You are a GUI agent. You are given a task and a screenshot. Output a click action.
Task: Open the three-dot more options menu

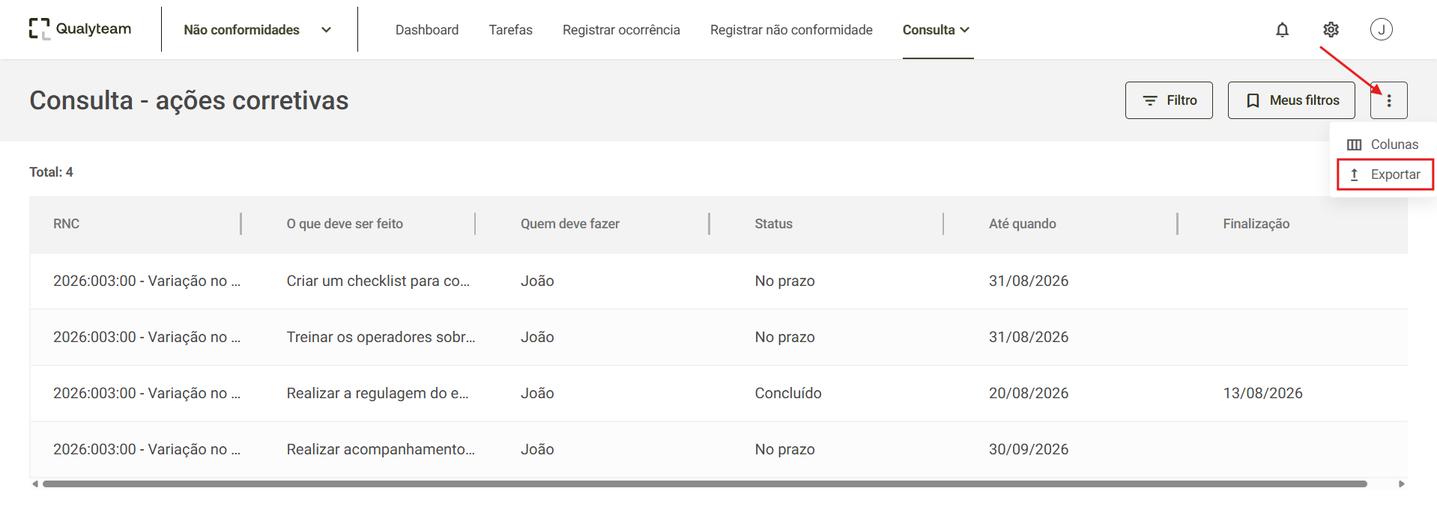pyautogui.click(x=1388, y=100)
